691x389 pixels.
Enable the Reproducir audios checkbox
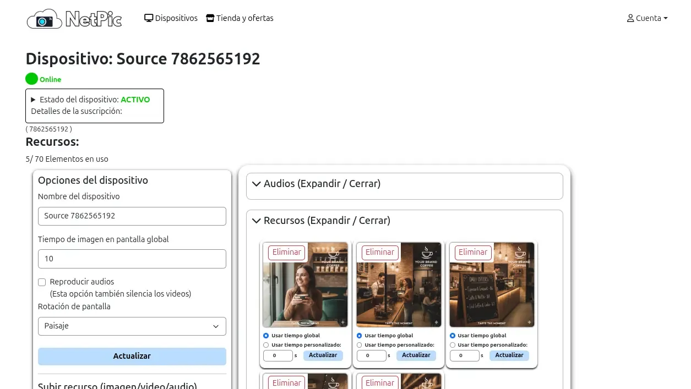click(42, 282)
